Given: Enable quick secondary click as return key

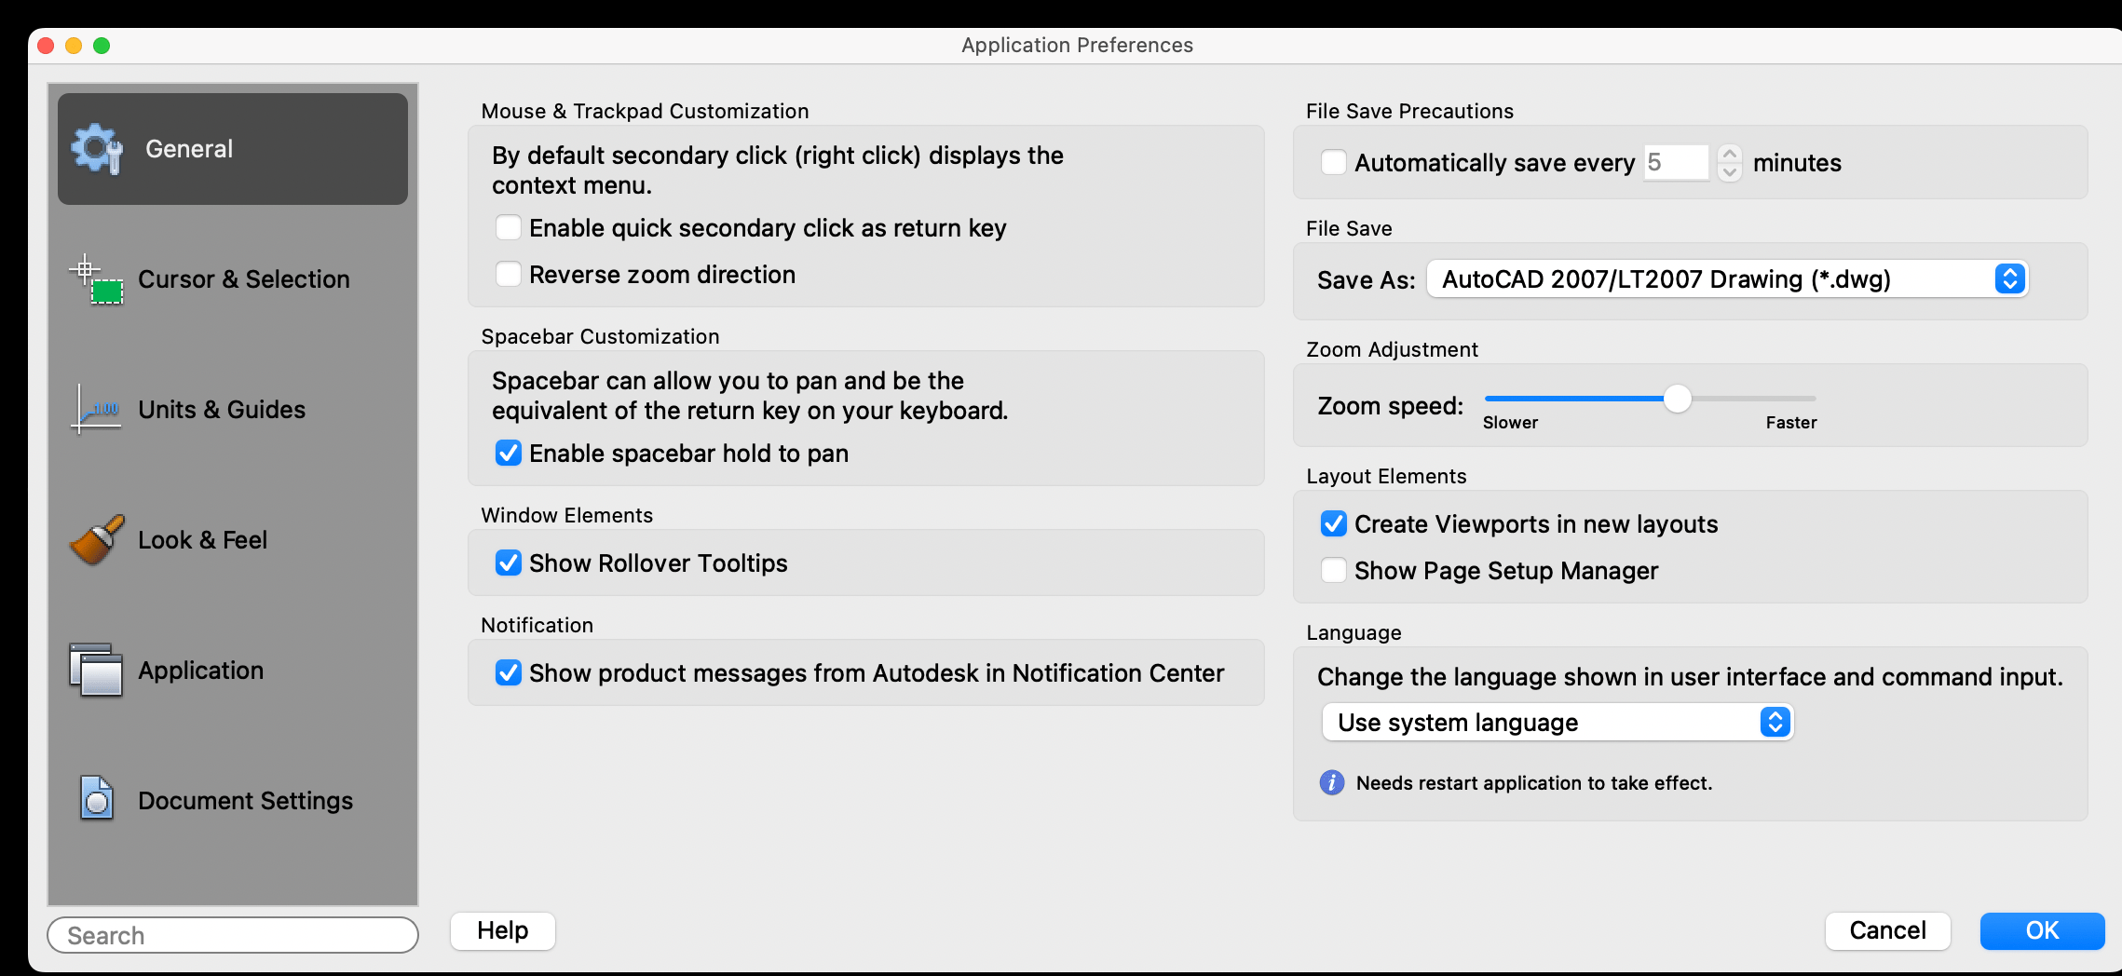Looking at the screenshot, I should pyautogui.click(x=508, y=227).
